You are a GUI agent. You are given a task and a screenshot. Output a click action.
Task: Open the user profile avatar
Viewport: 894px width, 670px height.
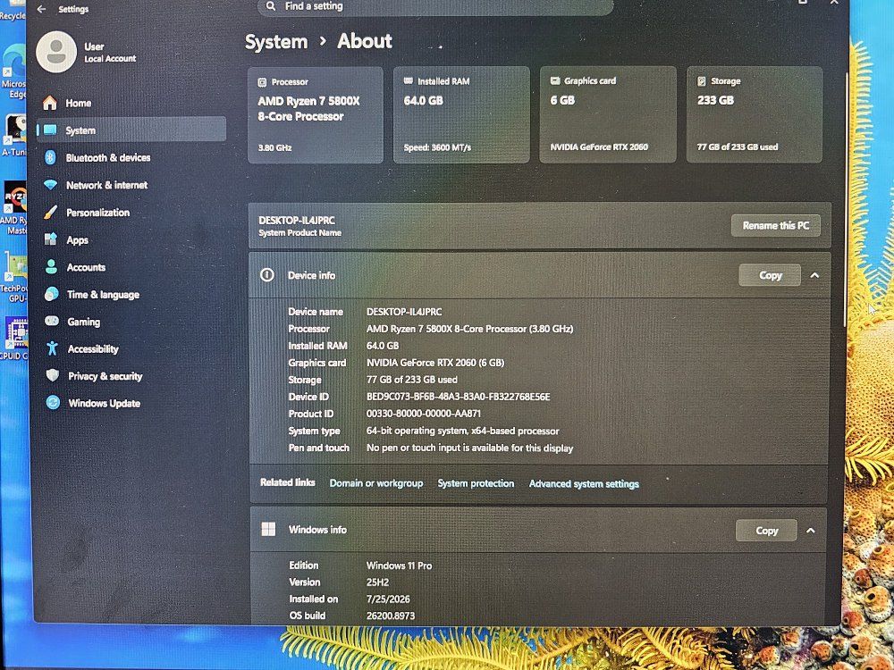click(55, 52)
